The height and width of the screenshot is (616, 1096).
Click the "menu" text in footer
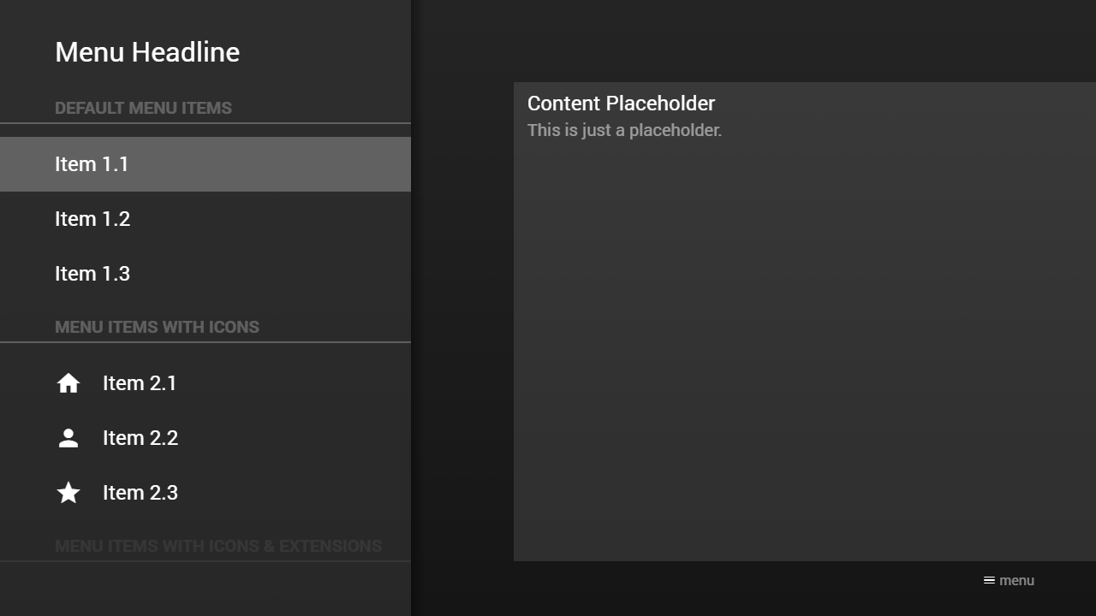click(x=1016, y=580)
